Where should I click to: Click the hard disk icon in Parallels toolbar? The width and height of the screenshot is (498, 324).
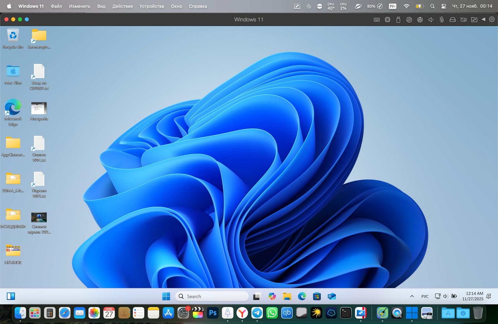[x=453, y=20]
